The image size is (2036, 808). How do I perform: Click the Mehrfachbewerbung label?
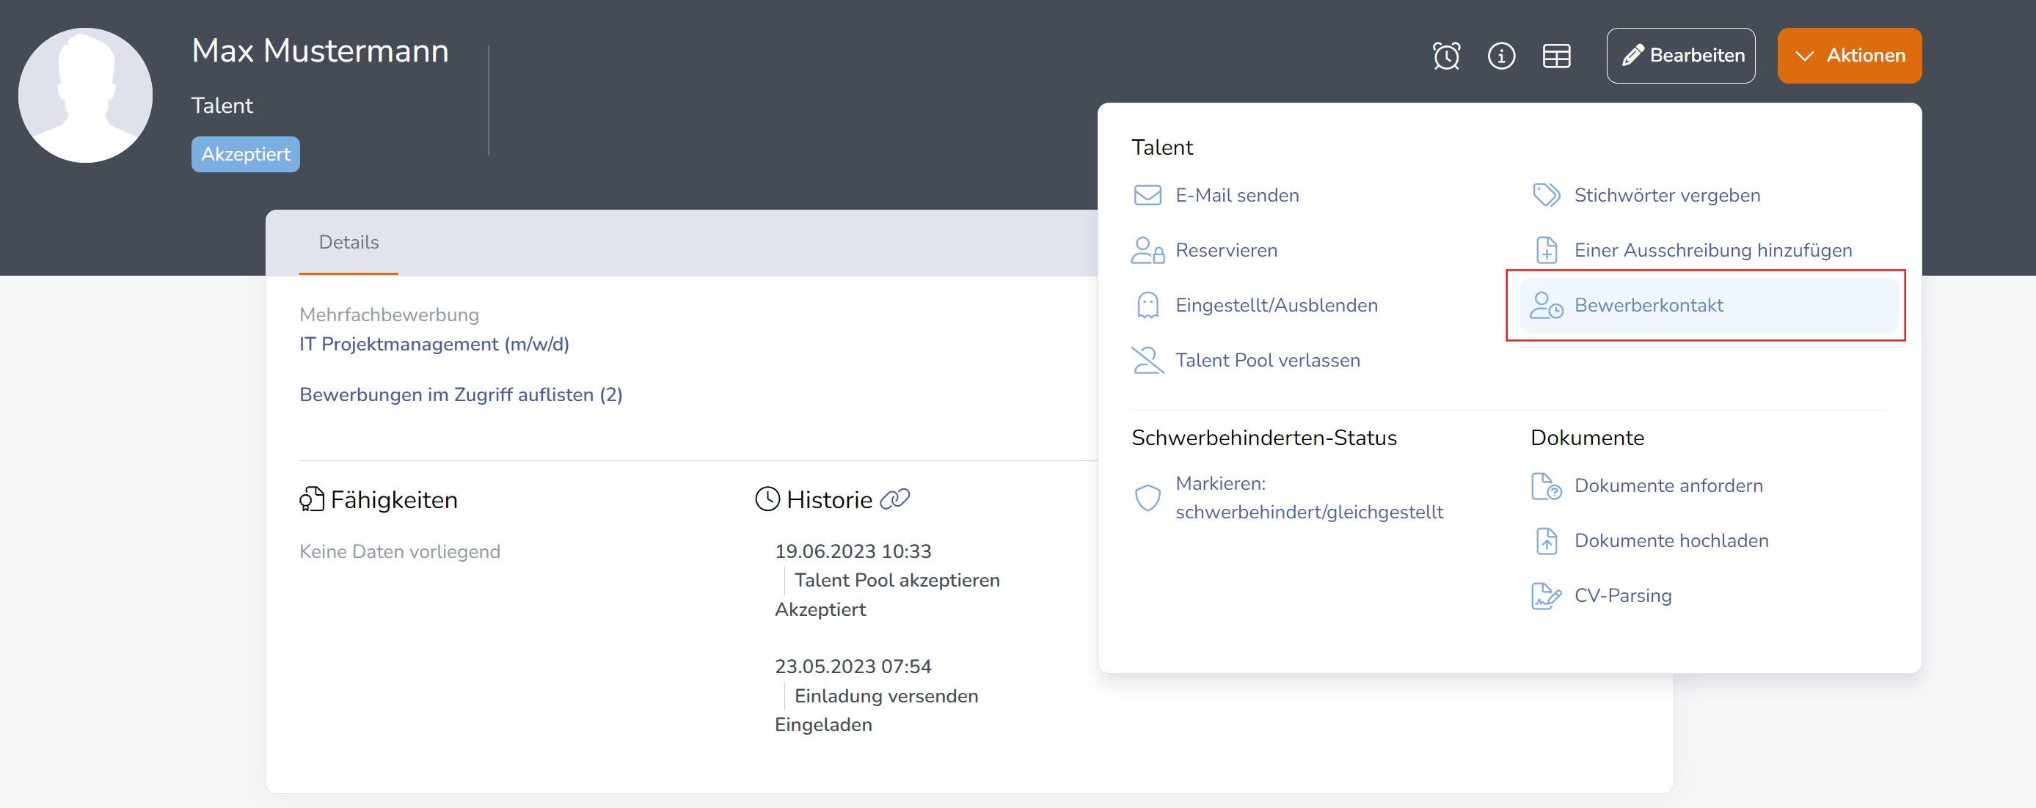[x=389, y=315]
